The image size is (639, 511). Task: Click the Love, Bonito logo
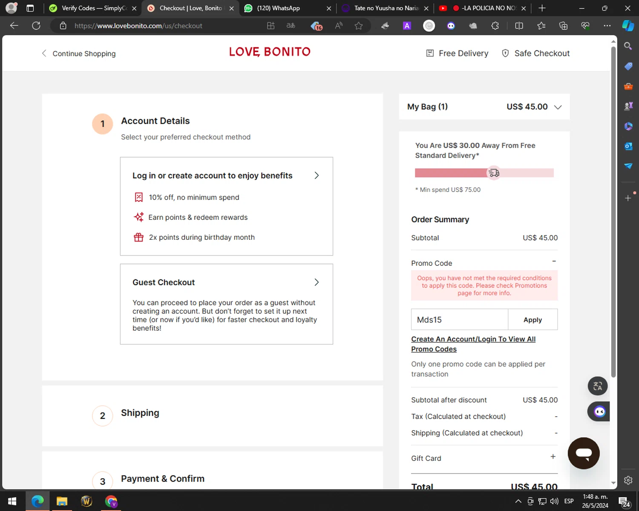[270, 52]
